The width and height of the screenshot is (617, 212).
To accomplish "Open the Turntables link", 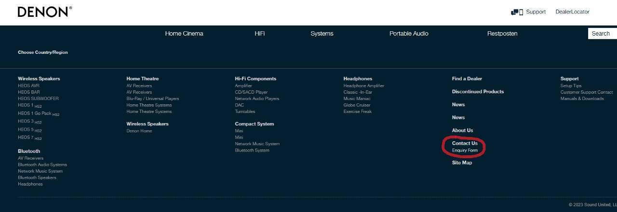I will (245, 112).
